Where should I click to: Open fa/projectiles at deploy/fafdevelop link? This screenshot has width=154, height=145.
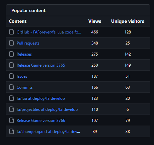47,110
